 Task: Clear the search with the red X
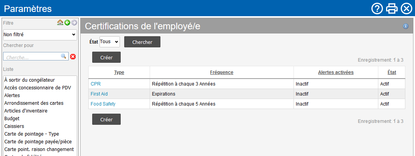(x=73, y=57)
